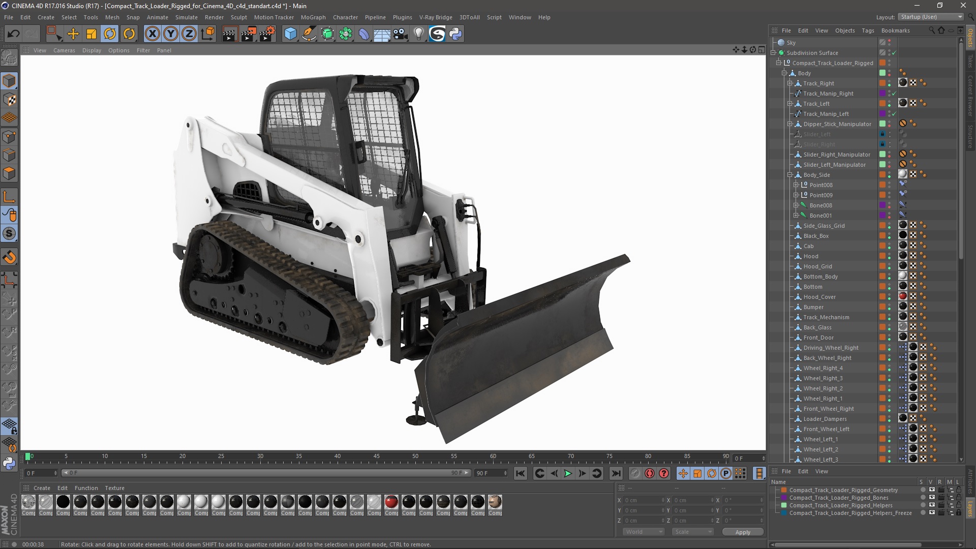Open the World coordinate dropdown

pos(644,532)
